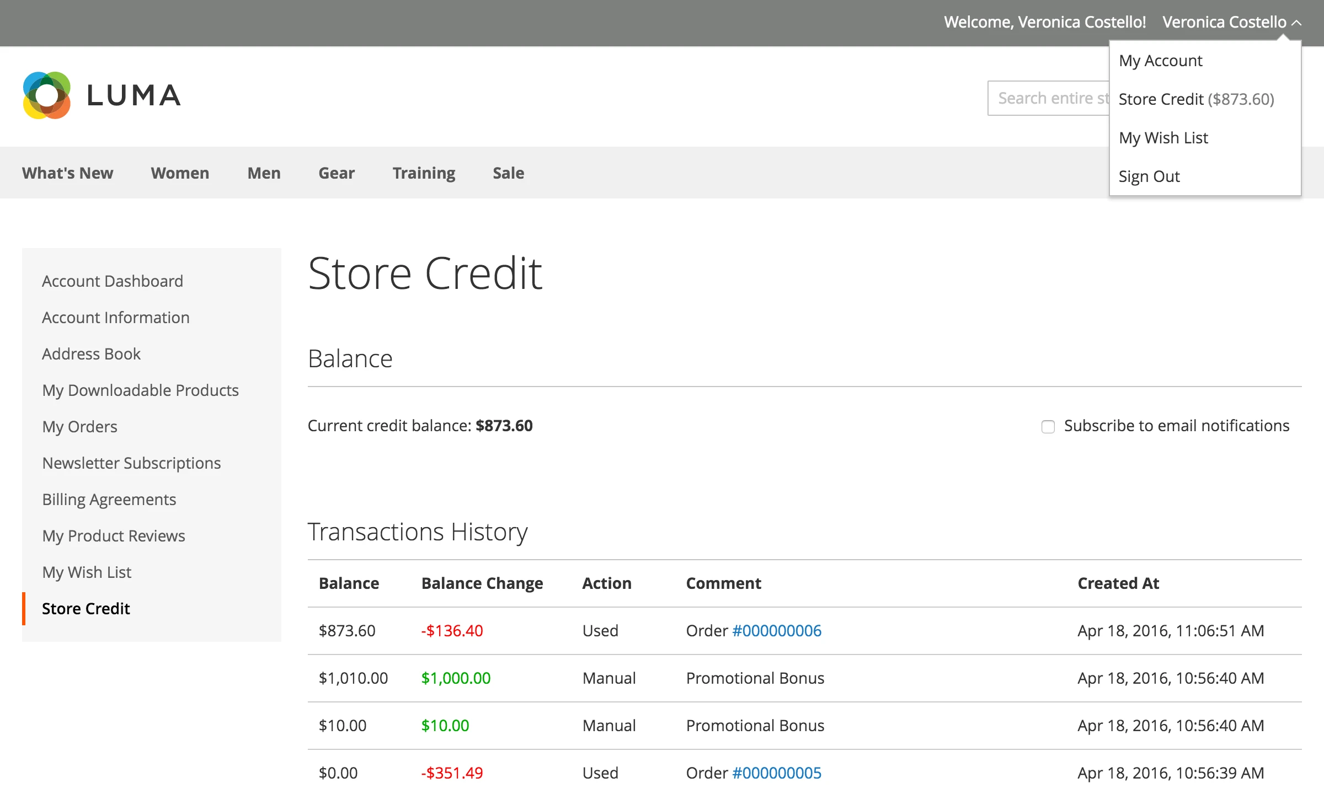Click the LUMA logo
The image size is (1324, 794).
pyautogui.click(x=102, y=95)
